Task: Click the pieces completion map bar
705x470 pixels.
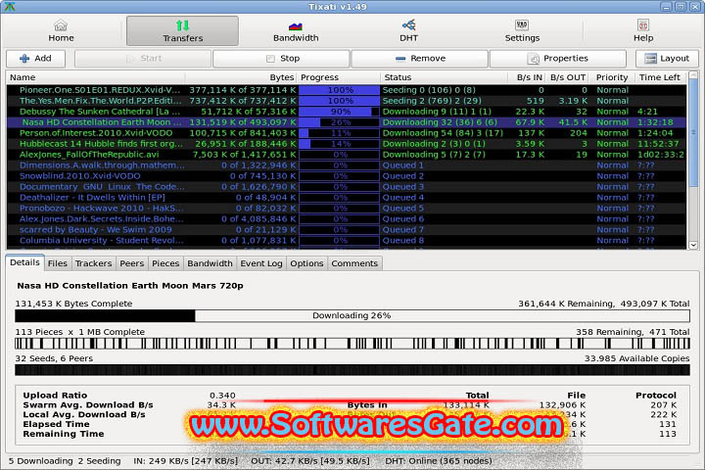Action: (x=352, y=344)
